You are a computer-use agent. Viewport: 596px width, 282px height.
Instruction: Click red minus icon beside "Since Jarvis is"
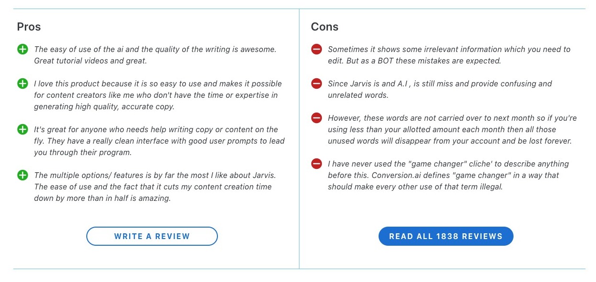(x=317, y=84)
